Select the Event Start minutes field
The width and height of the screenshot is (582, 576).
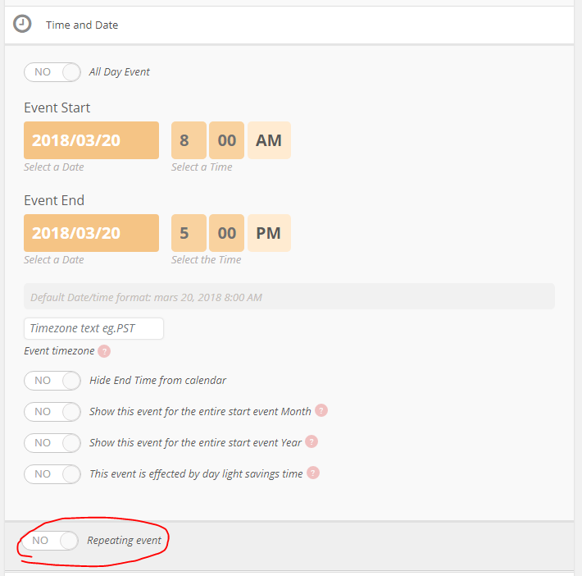(x=227, y=140)
